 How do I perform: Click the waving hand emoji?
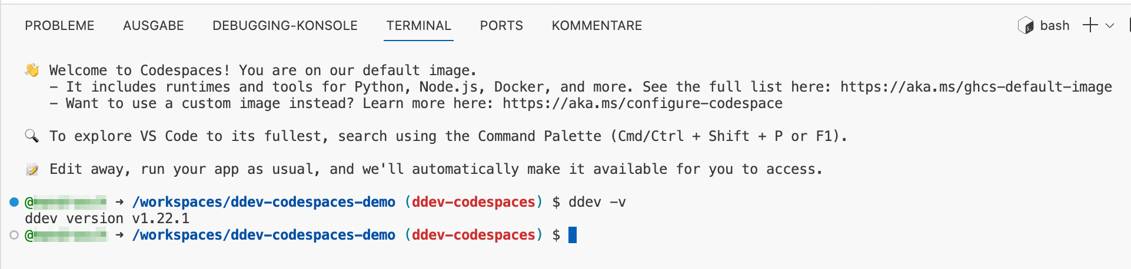[x=32, y=70]
